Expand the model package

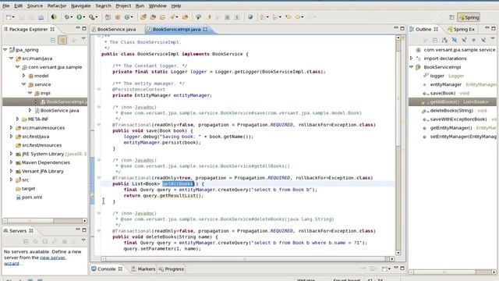click(23, 76)
